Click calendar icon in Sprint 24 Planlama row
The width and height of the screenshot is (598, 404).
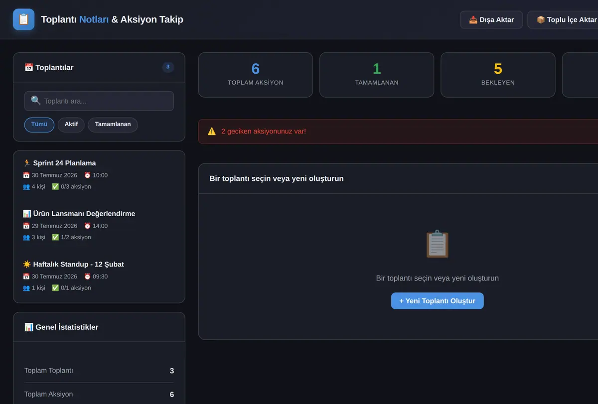(x=26, y=175)
